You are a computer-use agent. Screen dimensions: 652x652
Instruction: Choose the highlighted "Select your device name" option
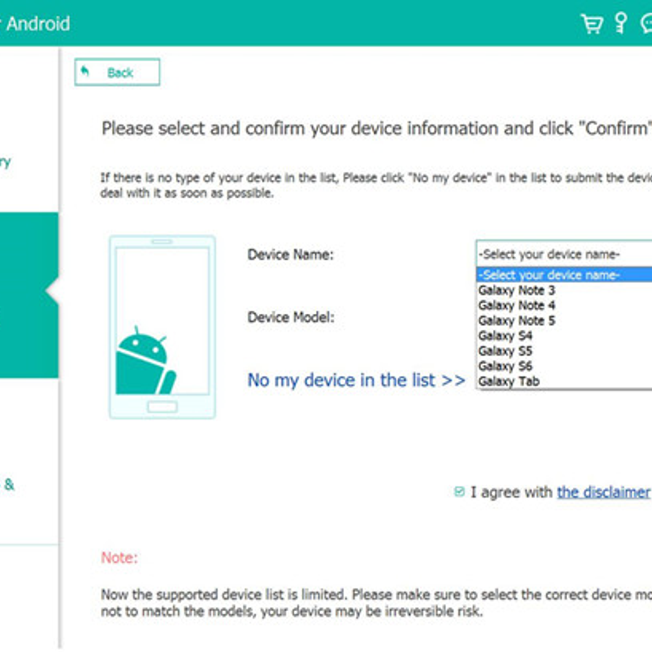pyautogui.click(x=564, y=275)
